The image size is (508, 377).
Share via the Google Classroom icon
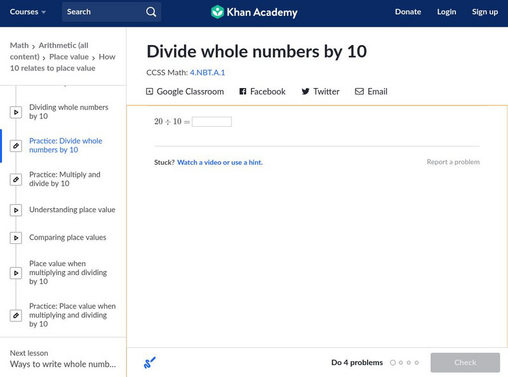point(150,92)
